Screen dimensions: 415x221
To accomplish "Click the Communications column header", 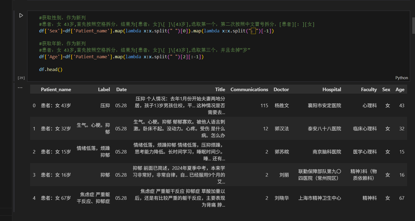I will (249, 90).
